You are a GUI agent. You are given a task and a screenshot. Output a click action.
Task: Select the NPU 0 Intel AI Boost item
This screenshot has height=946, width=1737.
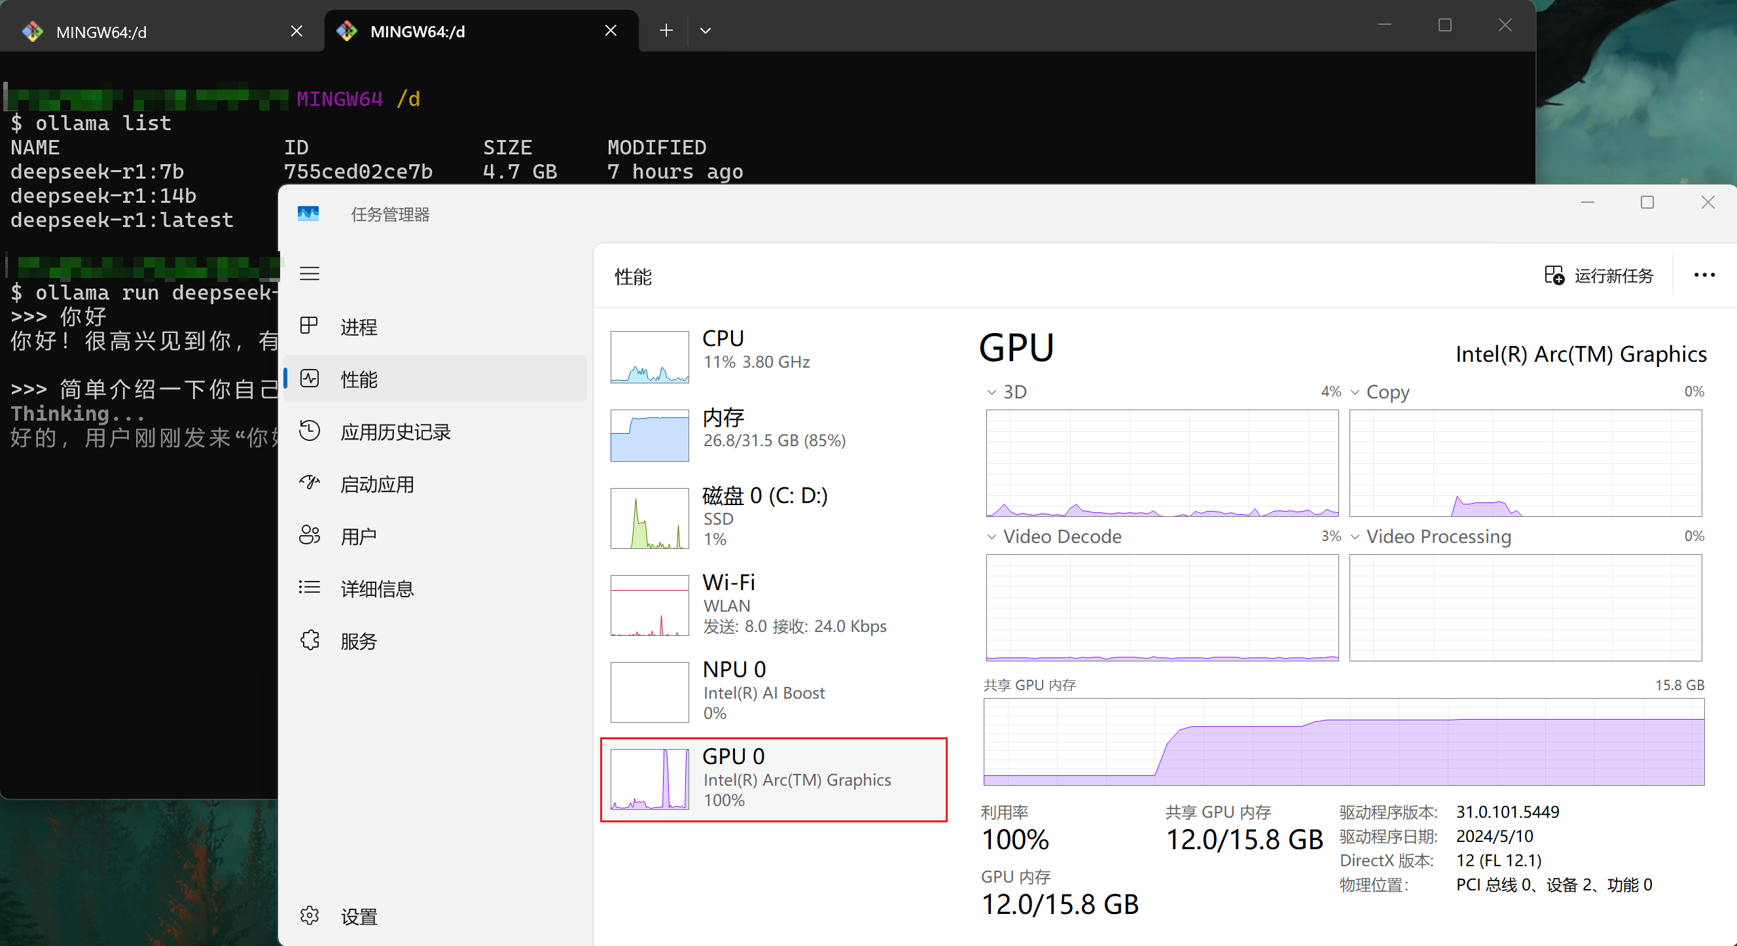tap(774, 692)
